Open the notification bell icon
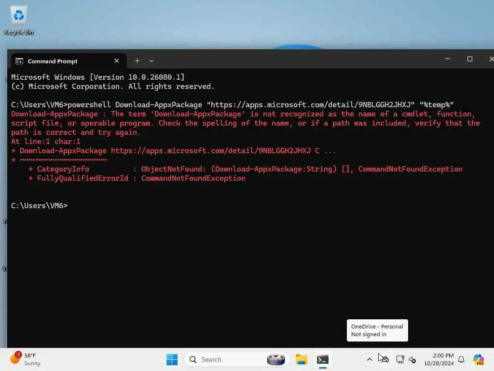 pyautogui.click(x=461, y=359)
